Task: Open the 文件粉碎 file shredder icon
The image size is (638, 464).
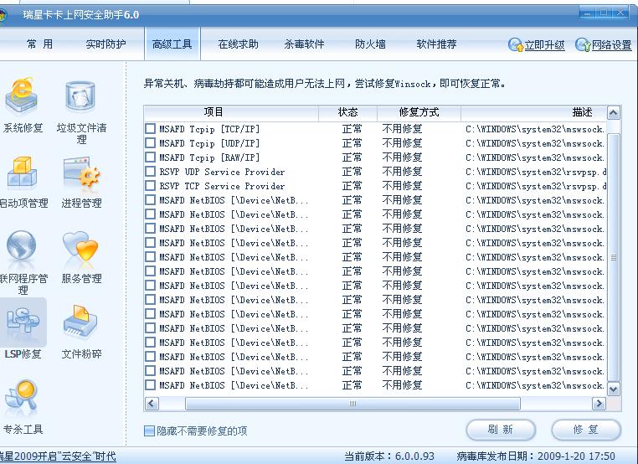Action: click(80, 322)
